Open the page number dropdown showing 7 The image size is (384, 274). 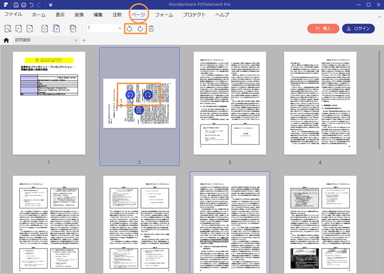(120, 29)
